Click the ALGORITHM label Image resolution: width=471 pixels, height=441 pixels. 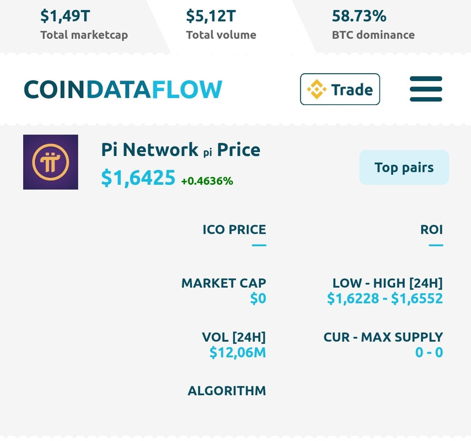click(227, 391)
